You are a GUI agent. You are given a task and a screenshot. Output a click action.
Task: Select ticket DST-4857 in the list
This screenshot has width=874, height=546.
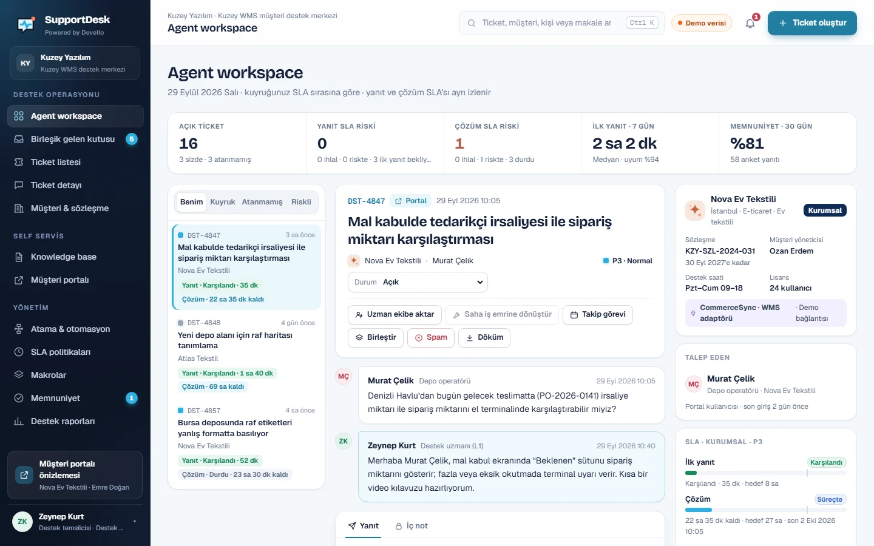click(246, 443)
